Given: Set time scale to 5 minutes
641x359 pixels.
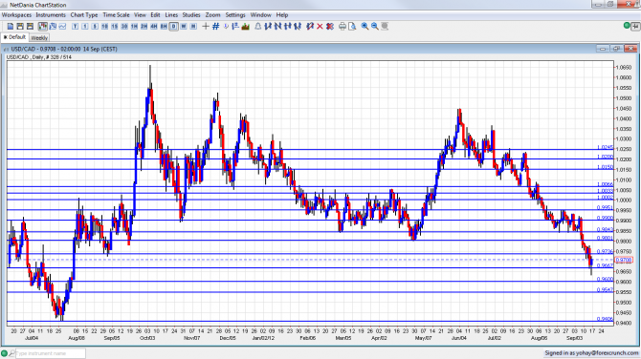Looking at the screenshot, I should pyautogui.click(x=95, y=26).
